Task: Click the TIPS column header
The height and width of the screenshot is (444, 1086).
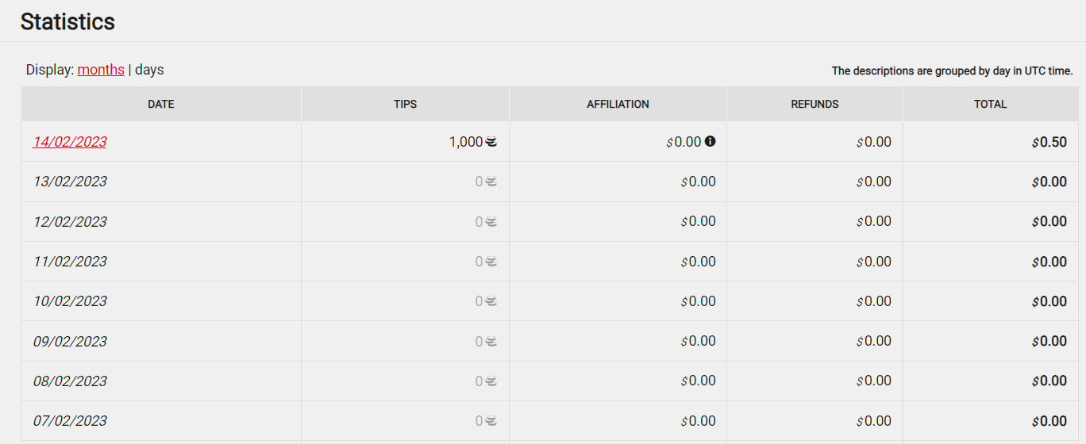Action: [406, 104]
